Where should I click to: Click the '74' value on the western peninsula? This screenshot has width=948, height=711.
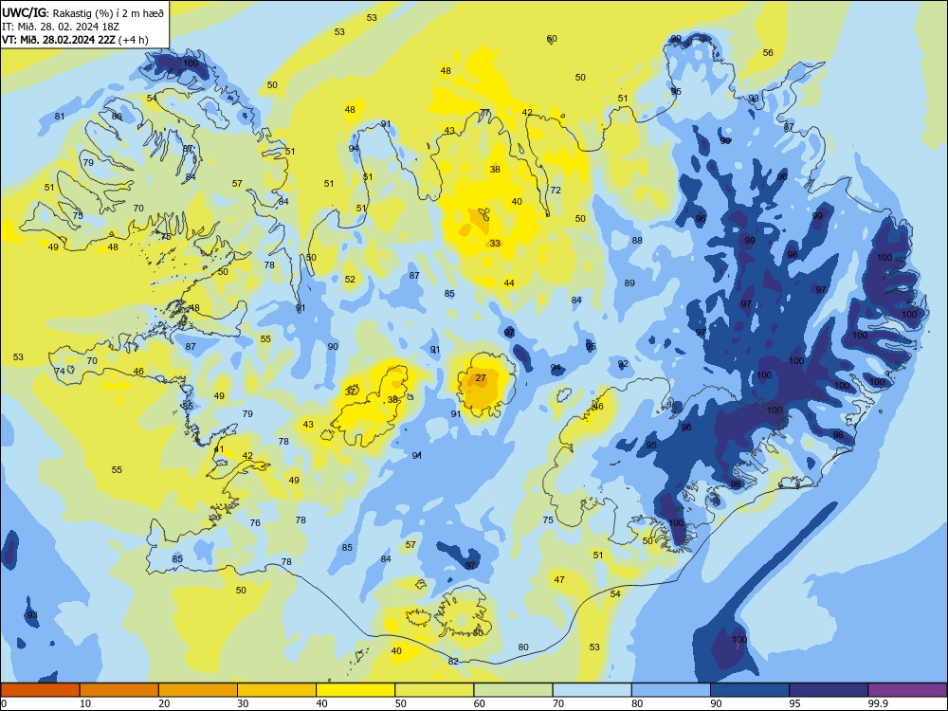(59, 372)
